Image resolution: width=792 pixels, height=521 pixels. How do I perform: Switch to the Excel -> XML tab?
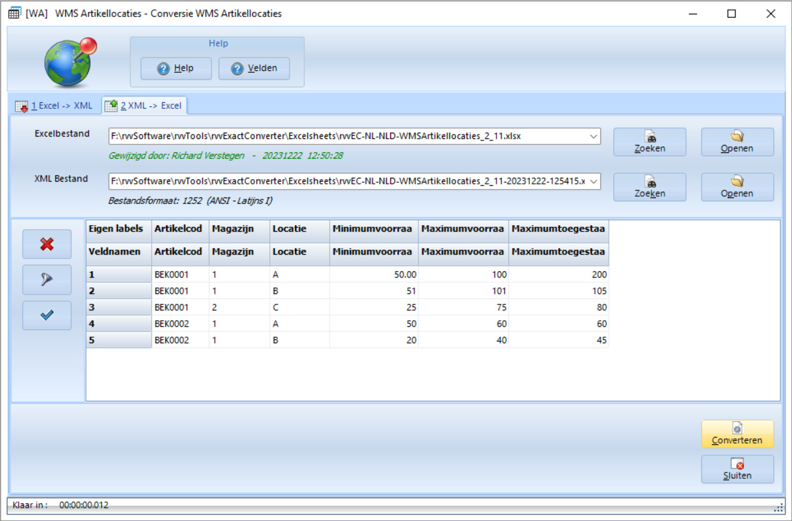pos(55,106)
